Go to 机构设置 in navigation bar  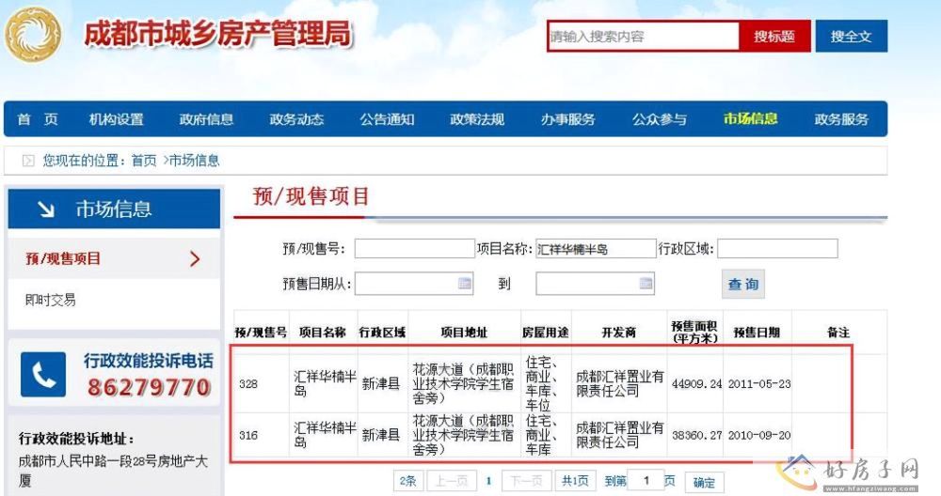(117, 119)
